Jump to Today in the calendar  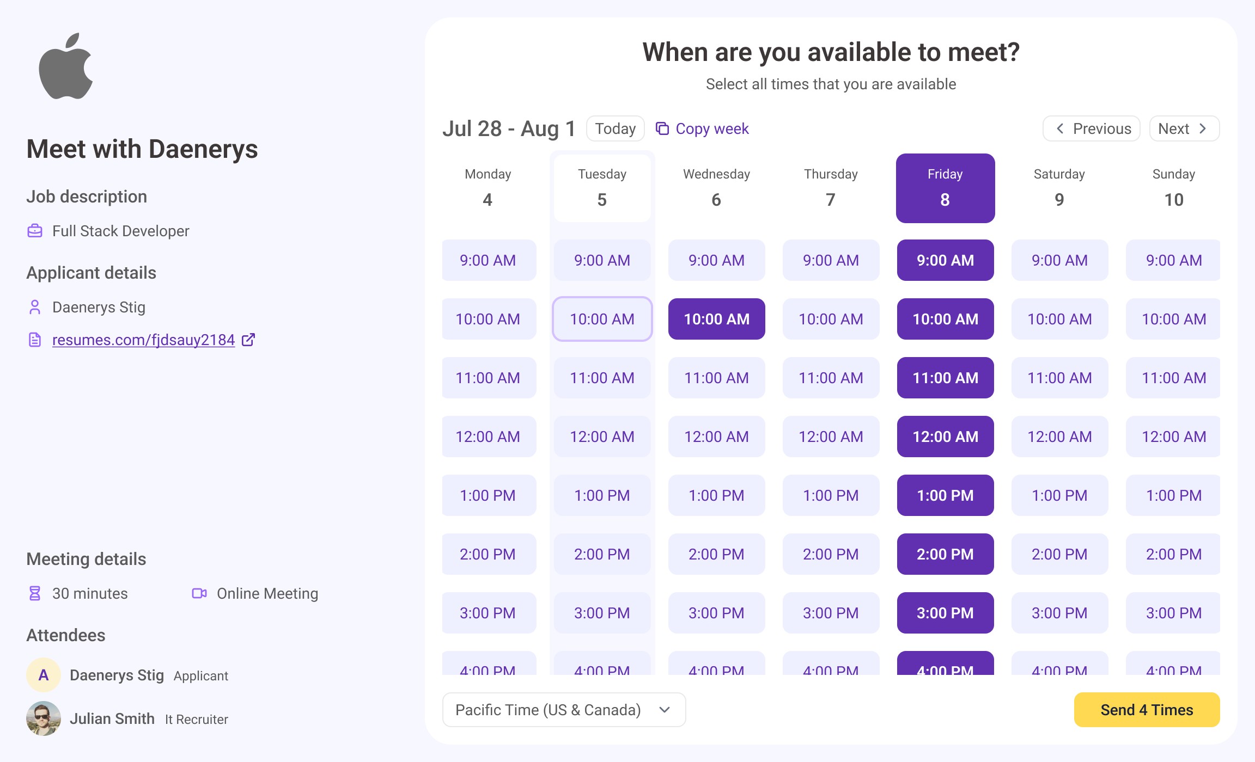click(615, 128)
